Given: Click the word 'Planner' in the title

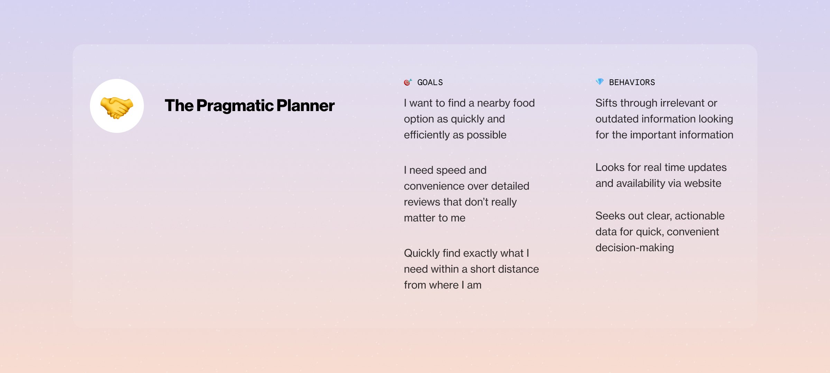Looking at the screenshot, I should 305,106.
